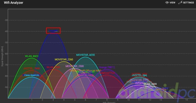Click the Wifi Analyzer title
This screenshot has width=196, height=103.
(x=14, y=3)
